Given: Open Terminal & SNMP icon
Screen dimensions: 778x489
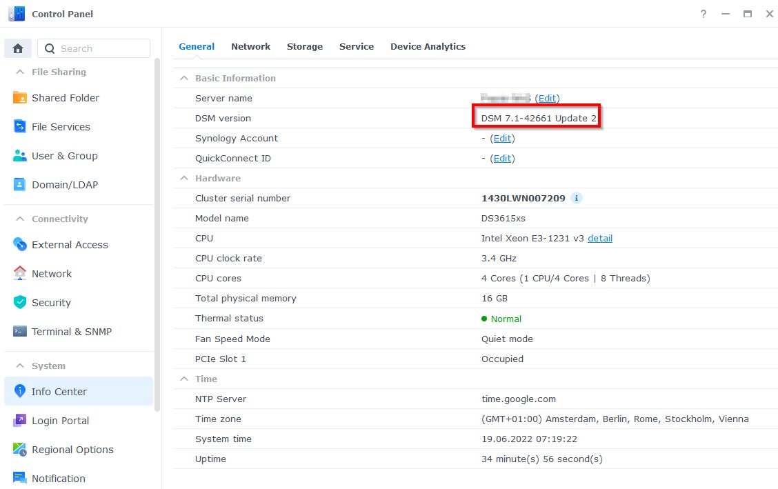Looking at the screenshot, I should [20, 331].
